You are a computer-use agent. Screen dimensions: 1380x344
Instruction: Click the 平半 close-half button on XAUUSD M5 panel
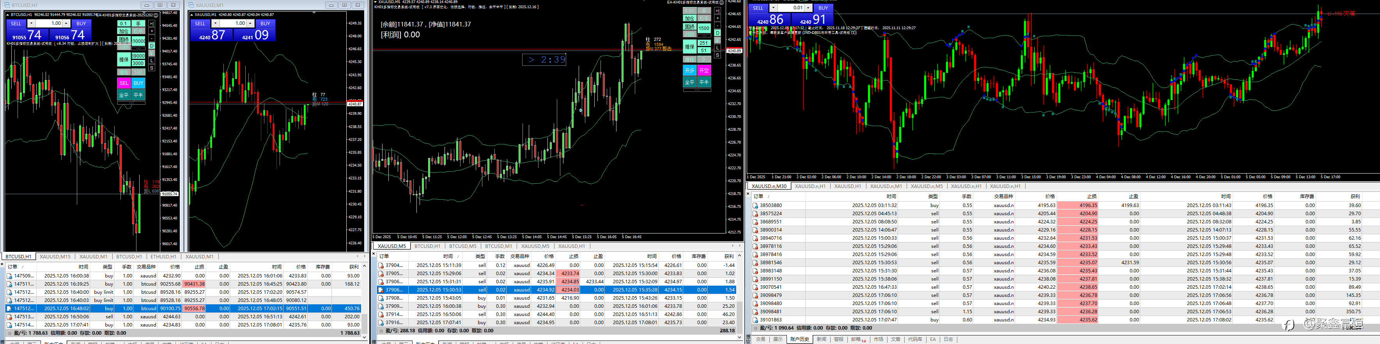tap(704, 82)
